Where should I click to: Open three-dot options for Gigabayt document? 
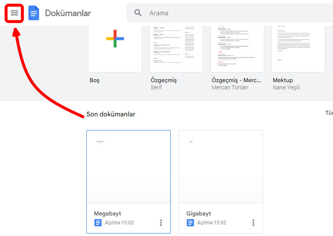253,223
